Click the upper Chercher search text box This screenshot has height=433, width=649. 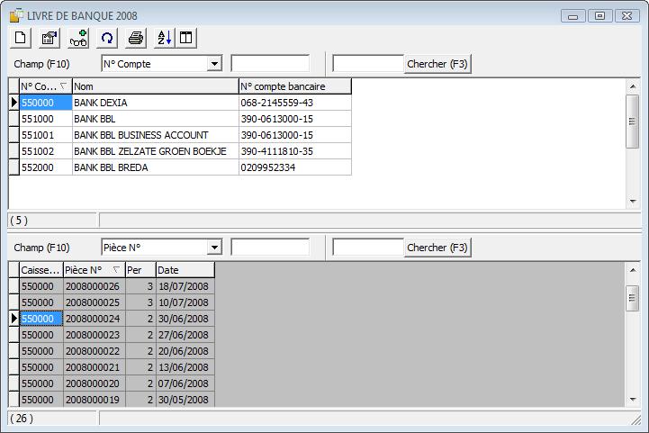(x=368, y=64)
